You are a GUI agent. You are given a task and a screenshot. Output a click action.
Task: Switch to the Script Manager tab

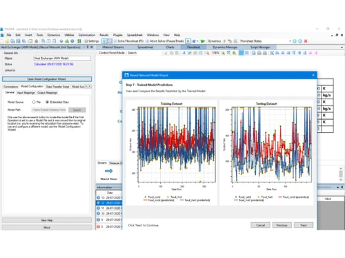click(260, 47)
